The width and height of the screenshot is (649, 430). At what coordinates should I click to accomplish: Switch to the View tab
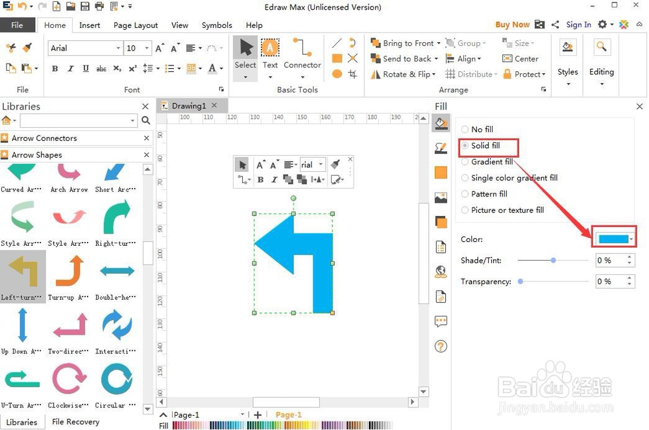pyautogui.click(x=180, y=25)
